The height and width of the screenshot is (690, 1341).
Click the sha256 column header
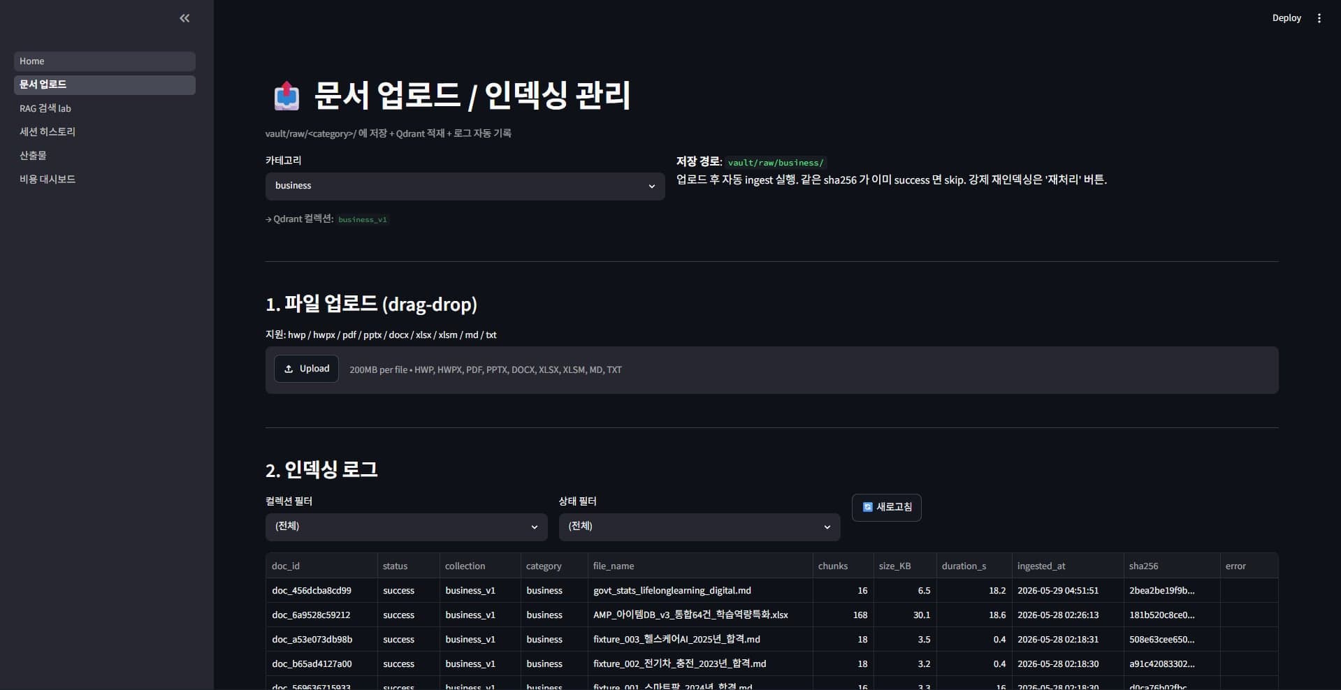tap(1172, 566)
